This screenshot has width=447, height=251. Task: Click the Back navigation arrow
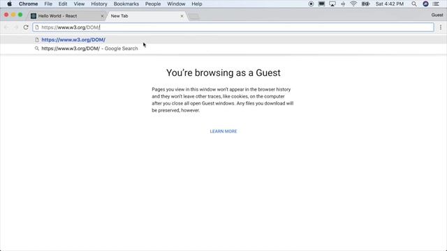click(x=6, y=27)
